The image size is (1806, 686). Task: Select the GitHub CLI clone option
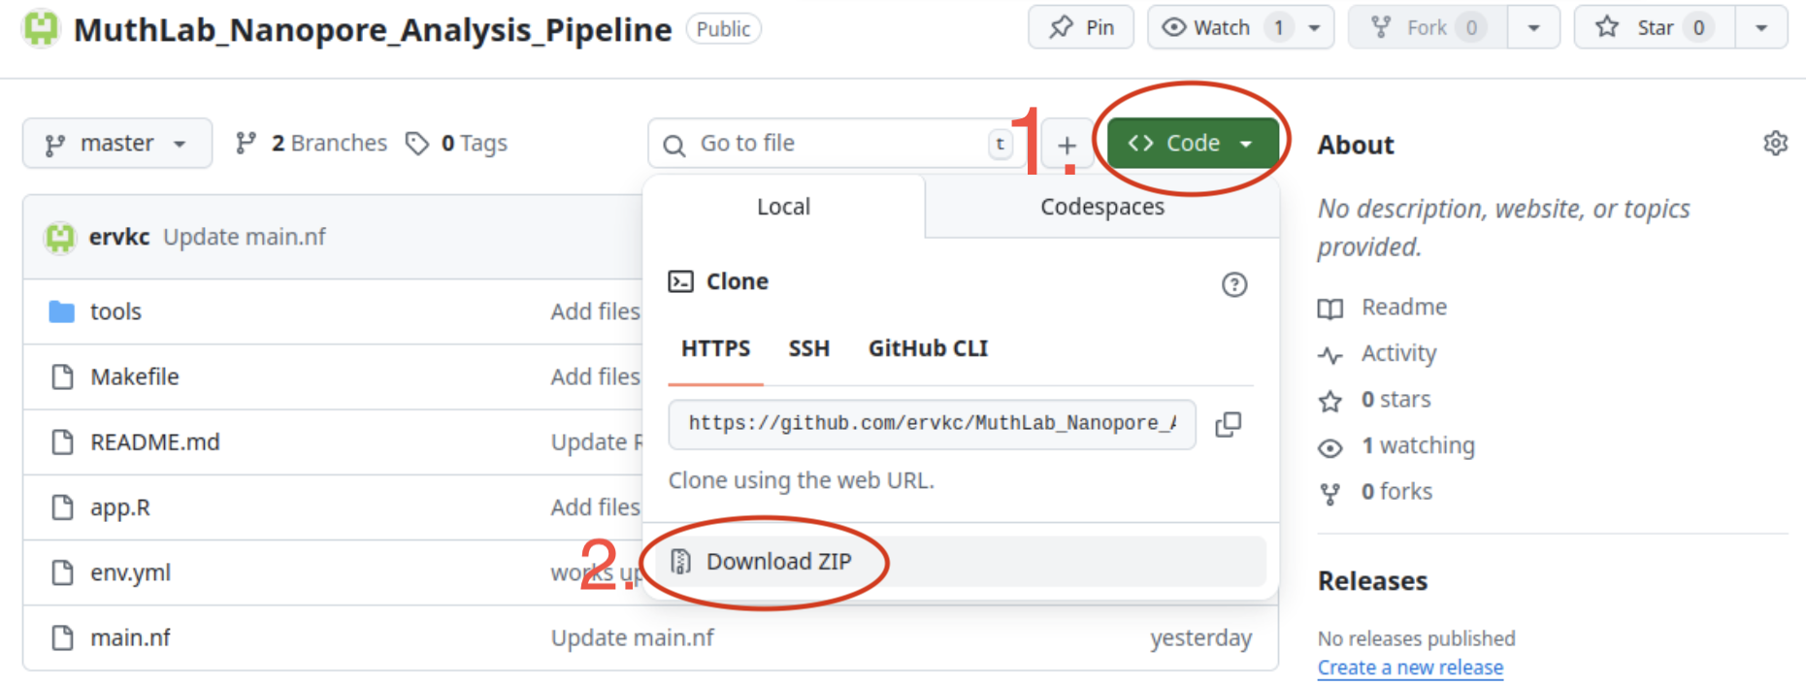(928, 348)
